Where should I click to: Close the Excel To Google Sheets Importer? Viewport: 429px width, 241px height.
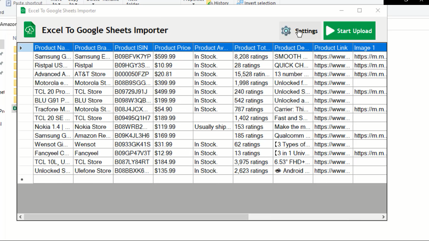(x=378, y=11)
